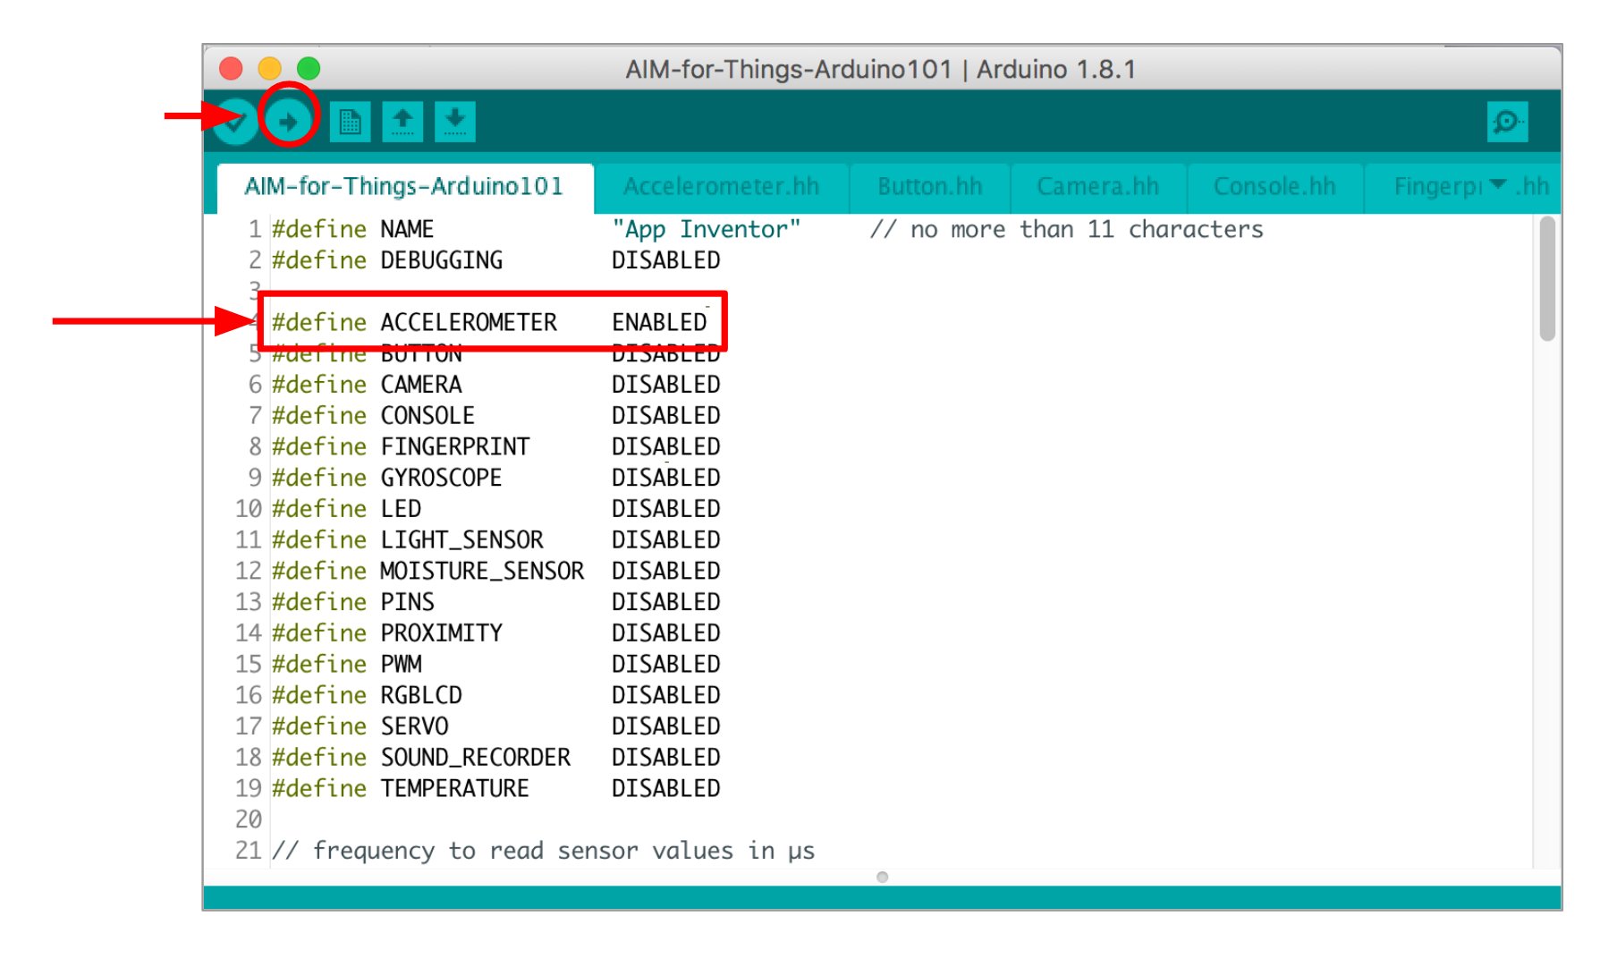The image size is (1617, 959).
Task: Click the MOISTURE_SENSOR identifier
Action: coord(482,571)
